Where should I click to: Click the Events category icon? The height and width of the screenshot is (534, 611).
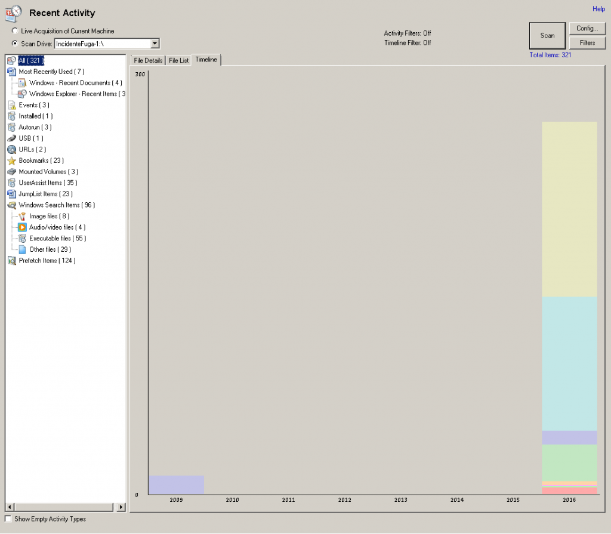[11, 105]
